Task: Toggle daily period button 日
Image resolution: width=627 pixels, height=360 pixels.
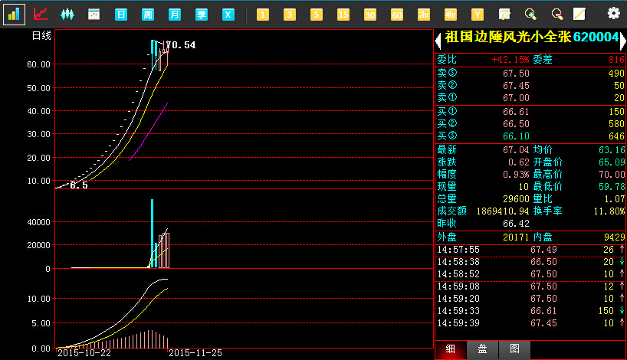Action: [121, 15]
